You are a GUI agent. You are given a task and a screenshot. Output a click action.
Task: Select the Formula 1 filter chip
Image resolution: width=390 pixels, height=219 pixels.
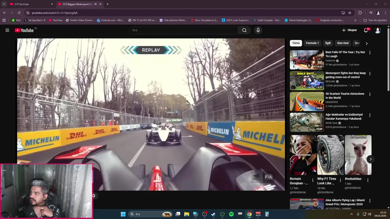[312, 43]
